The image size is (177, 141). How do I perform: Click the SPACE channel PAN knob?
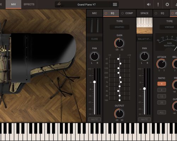(144, 56)
